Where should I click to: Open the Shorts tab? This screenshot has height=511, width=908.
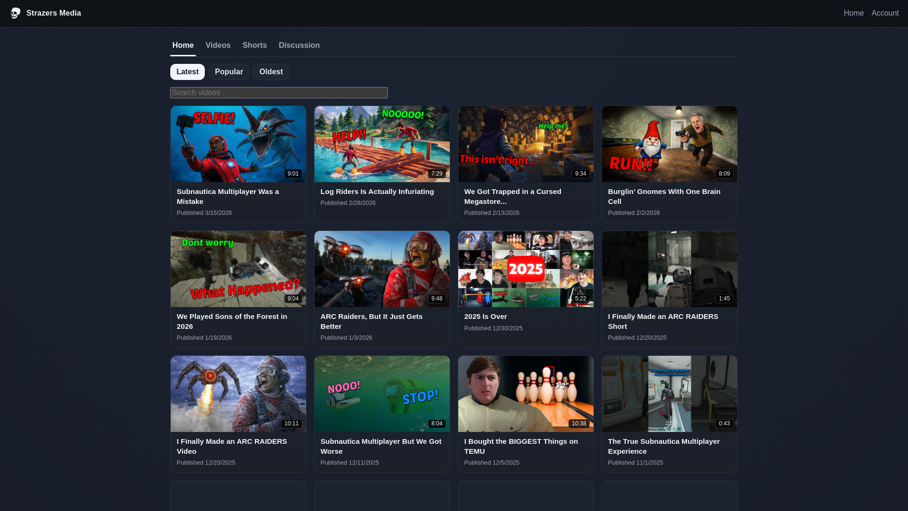pyautogui.click(x=254, y=45)
